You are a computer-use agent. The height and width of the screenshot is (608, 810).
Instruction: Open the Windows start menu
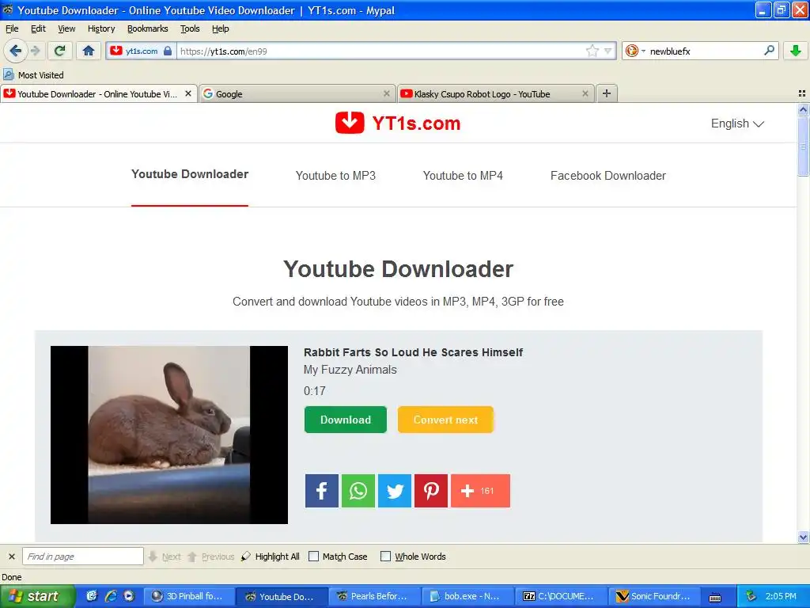tap(37, 596)
